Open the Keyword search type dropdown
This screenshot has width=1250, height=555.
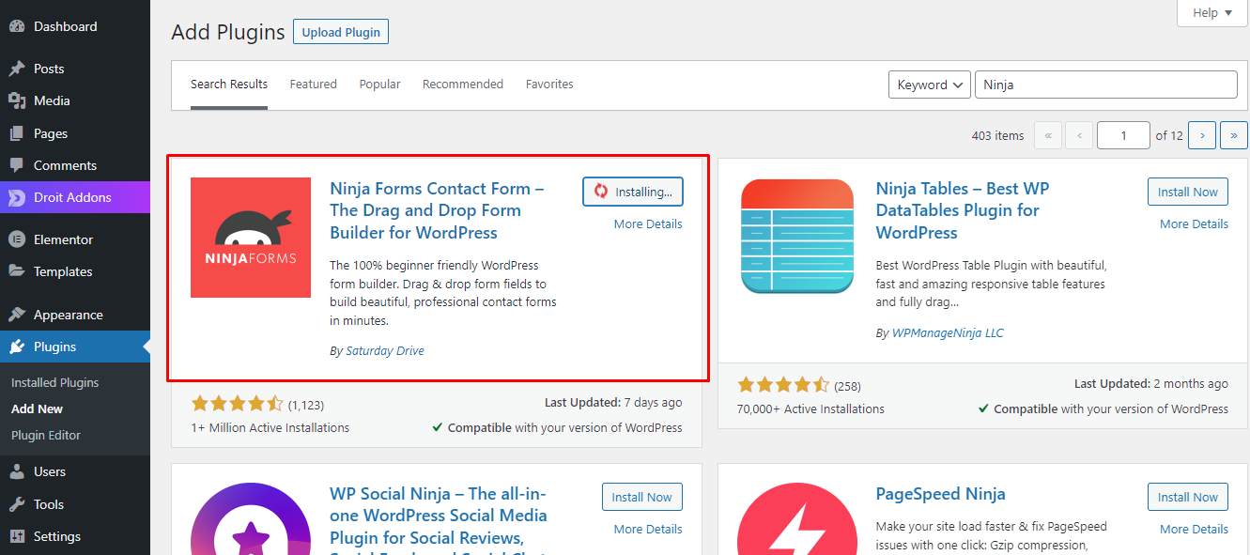[930, 85]
